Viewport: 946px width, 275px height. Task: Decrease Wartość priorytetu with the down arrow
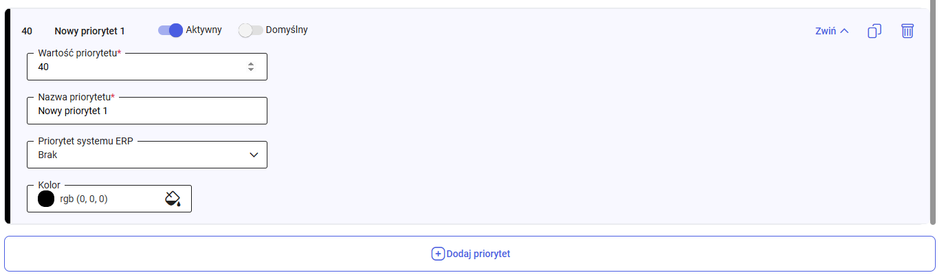251,69
